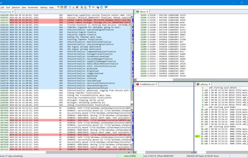Image resolution: width=248 pixels, height=158 pixels.
Task: Click scroll-up arrow of upper setupact.log pane
Action: 132,17
